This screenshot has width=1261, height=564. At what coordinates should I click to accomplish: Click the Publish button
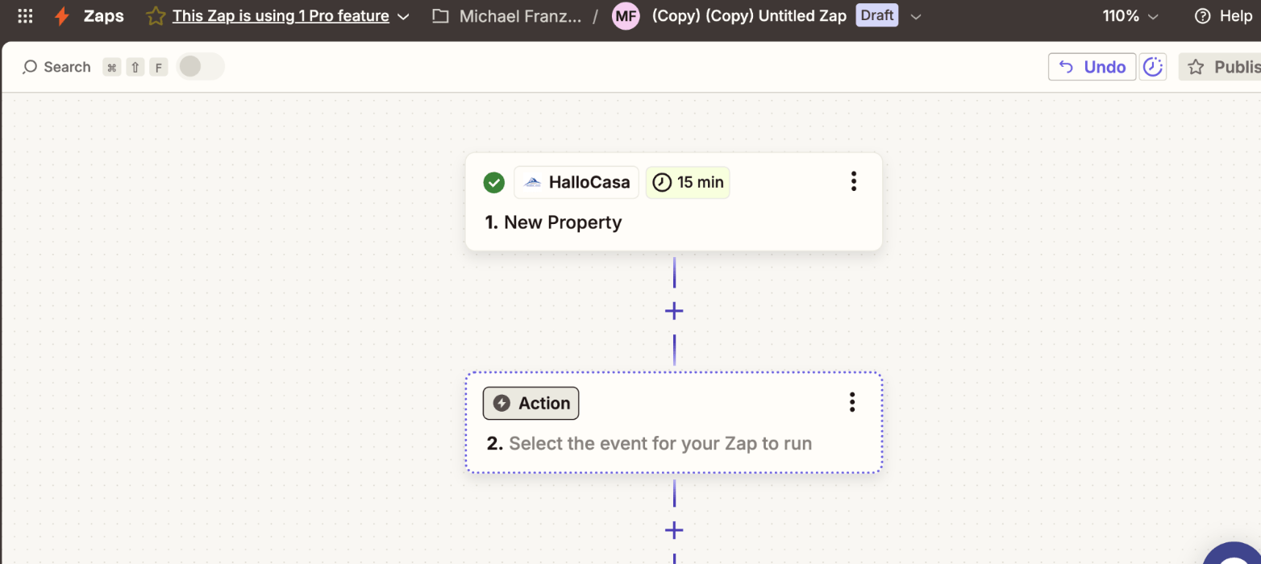tap(1220, 67)
